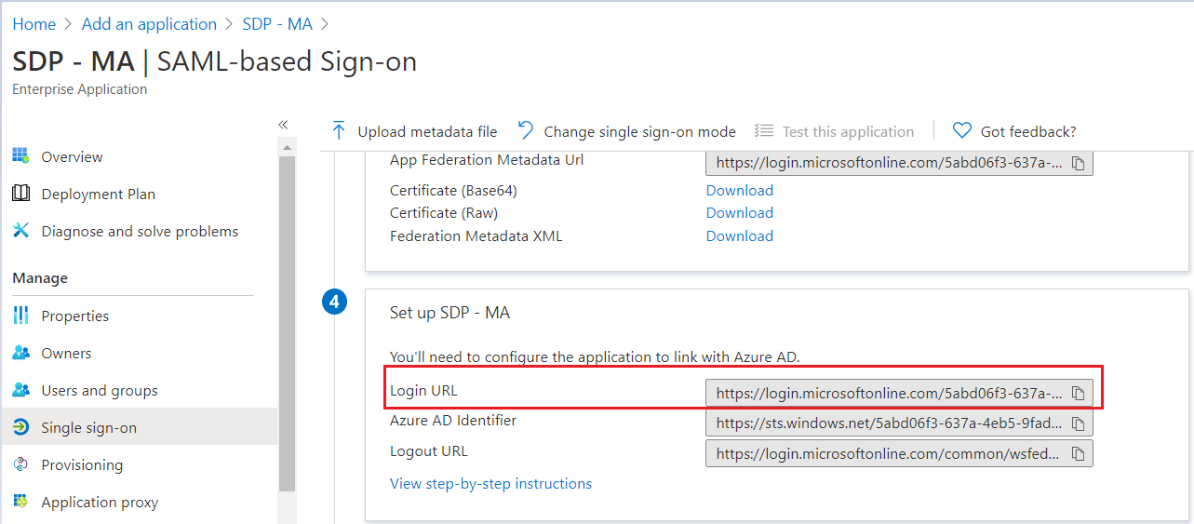Click the Upload metadata file icon
This screenshot has height=524, width=1194.
click(x=339, y=131)
